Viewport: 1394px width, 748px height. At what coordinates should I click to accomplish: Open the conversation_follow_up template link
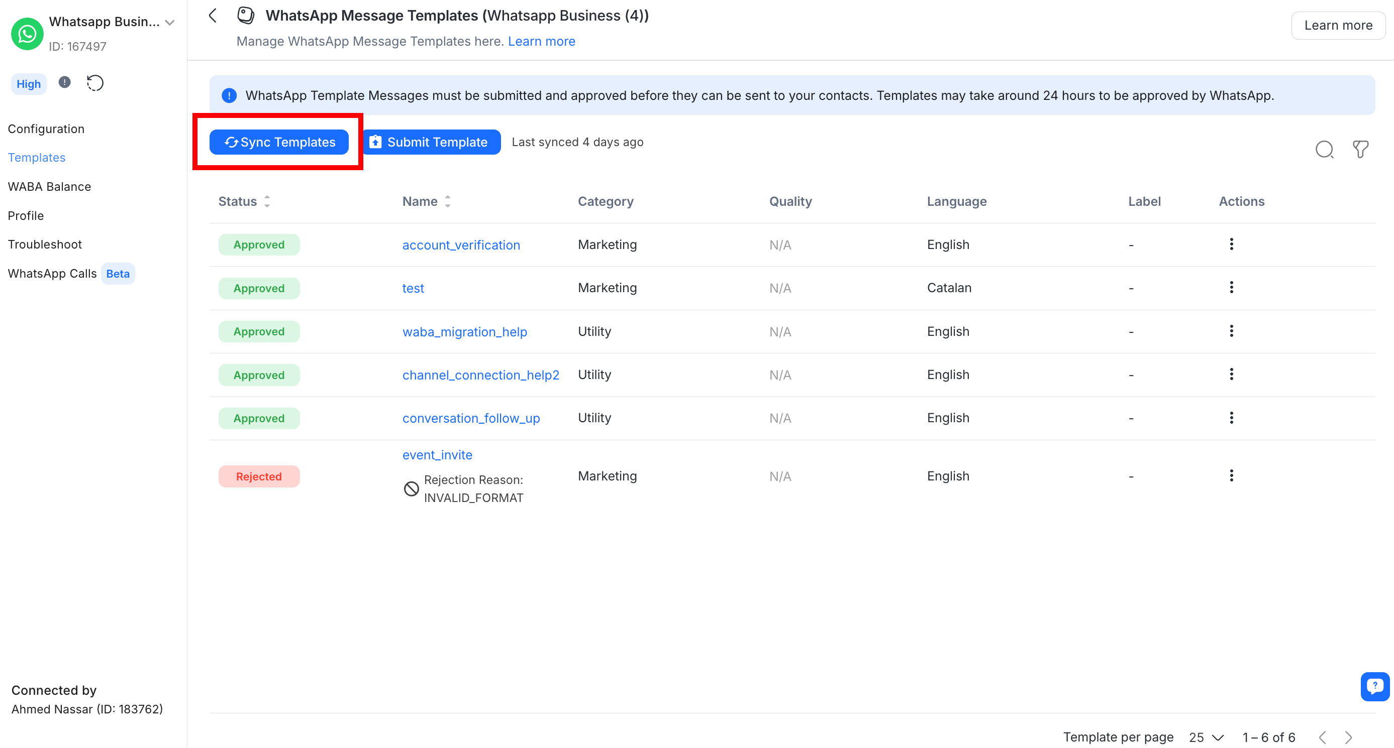(x=471, y=418)
